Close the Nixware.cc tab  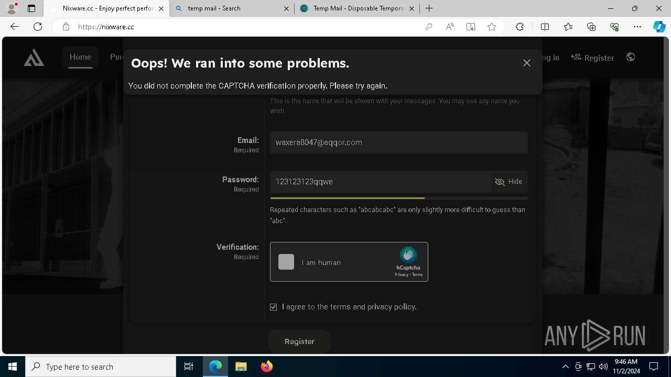click(x=161, y=8)
